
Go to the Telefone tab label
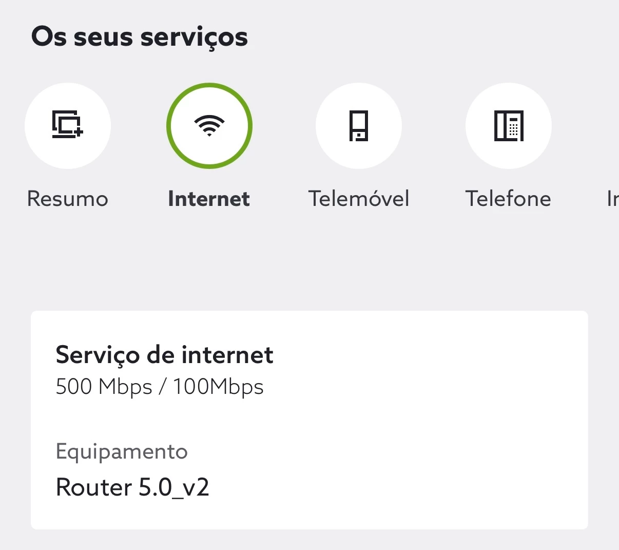click(508, 199)
